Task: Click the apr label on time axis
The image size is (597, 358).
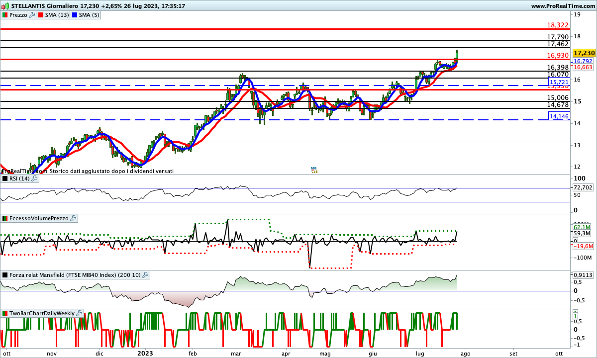Action: (286, 354)
